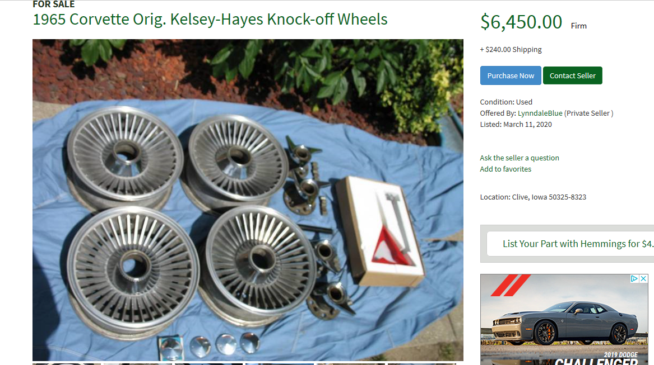Click the Clive, Iowa location text
The height and width of the screenshot is (365, 654).
532,197
